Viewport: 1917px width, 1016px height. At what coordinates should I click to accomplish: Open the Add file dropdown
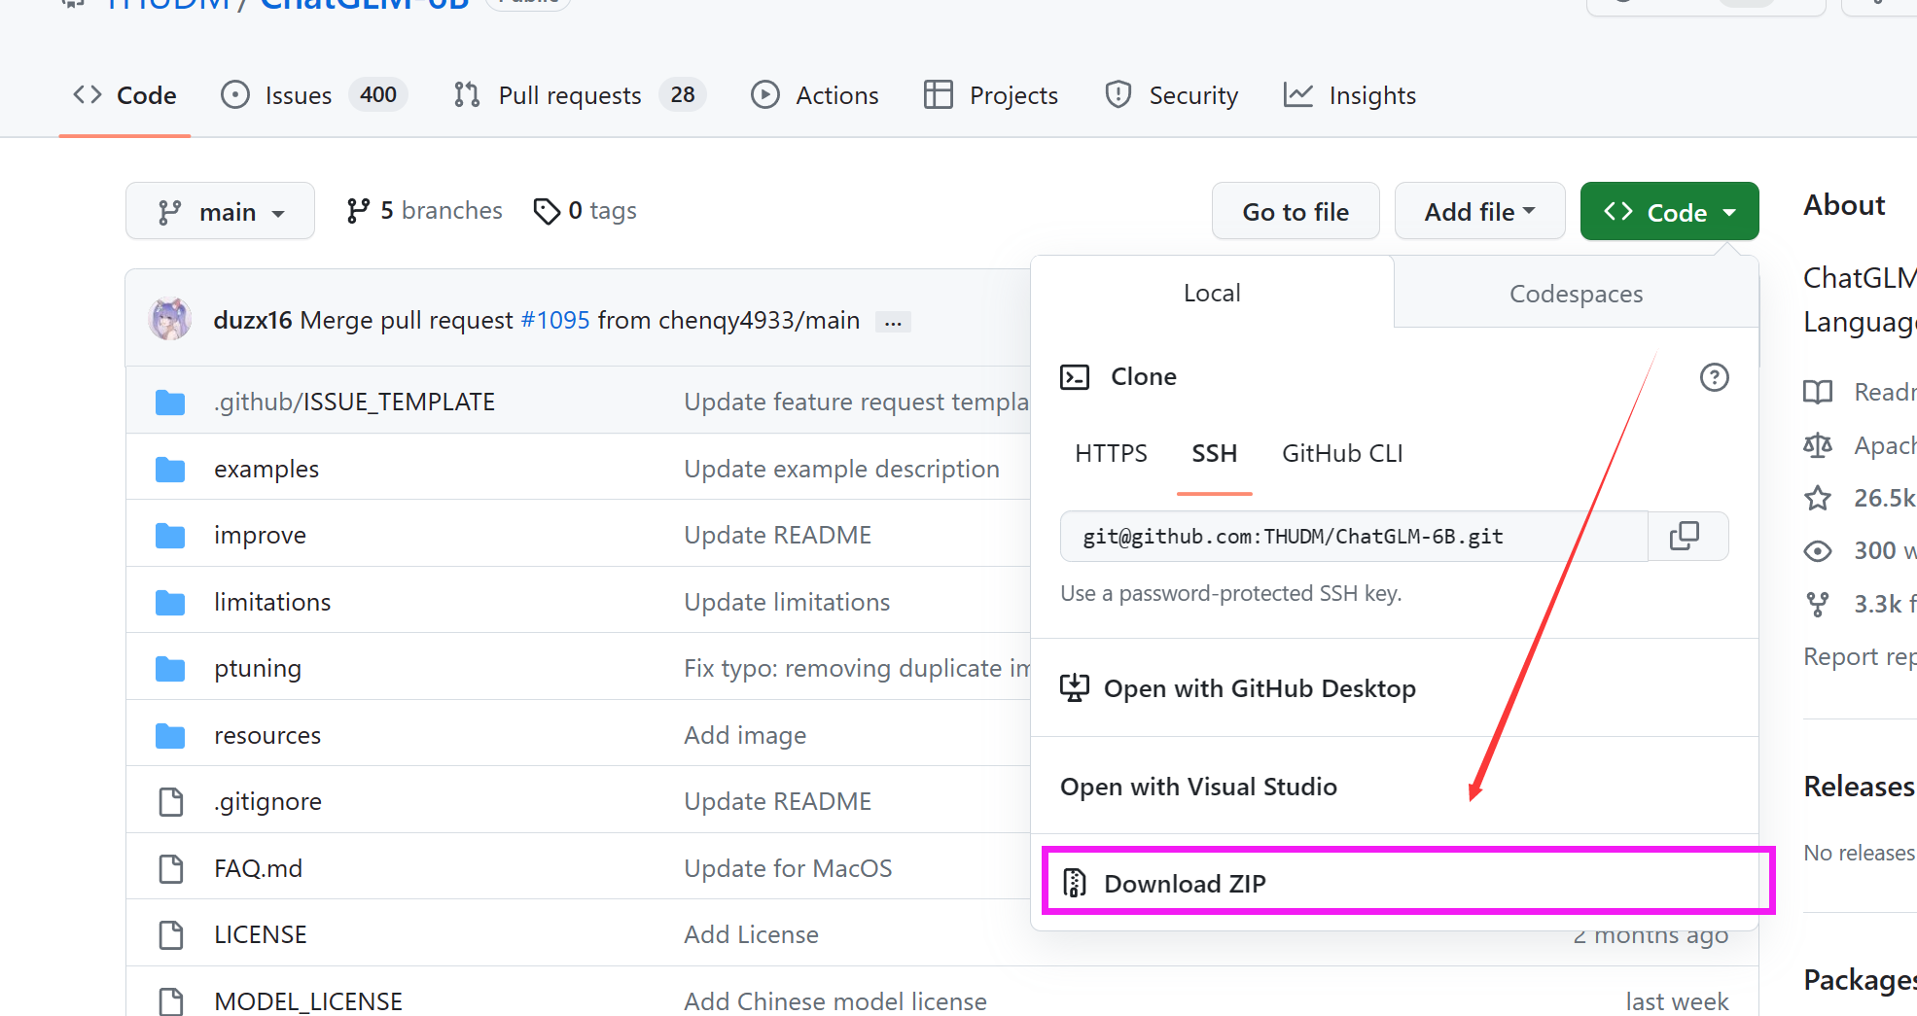point(1479,211)
